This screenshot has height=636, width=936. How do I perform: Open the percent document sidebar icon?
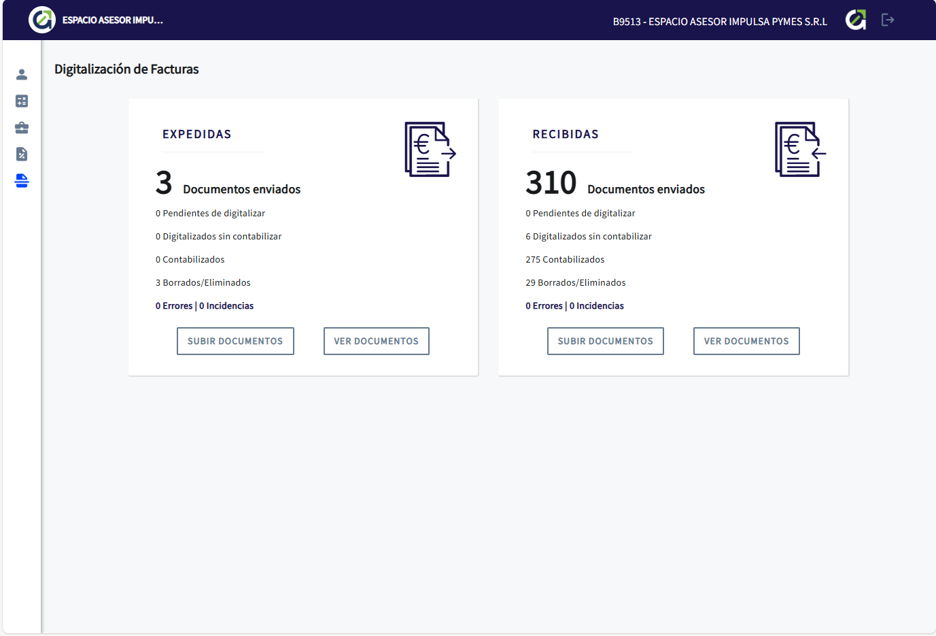tap(22, 154)
